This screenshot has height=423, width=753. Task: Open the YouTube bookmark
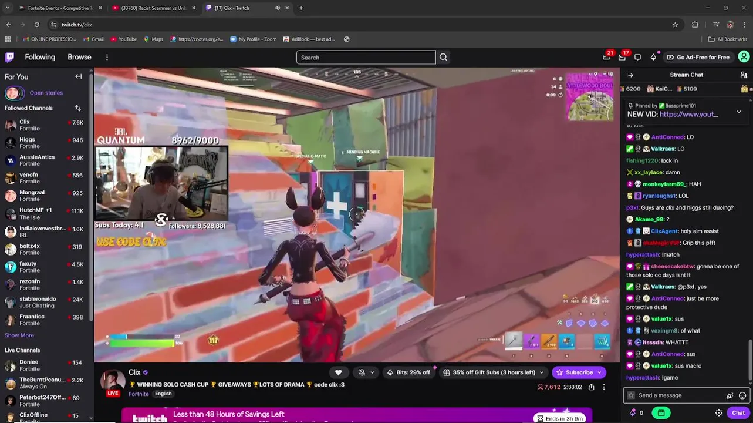[x=123, y=39]
